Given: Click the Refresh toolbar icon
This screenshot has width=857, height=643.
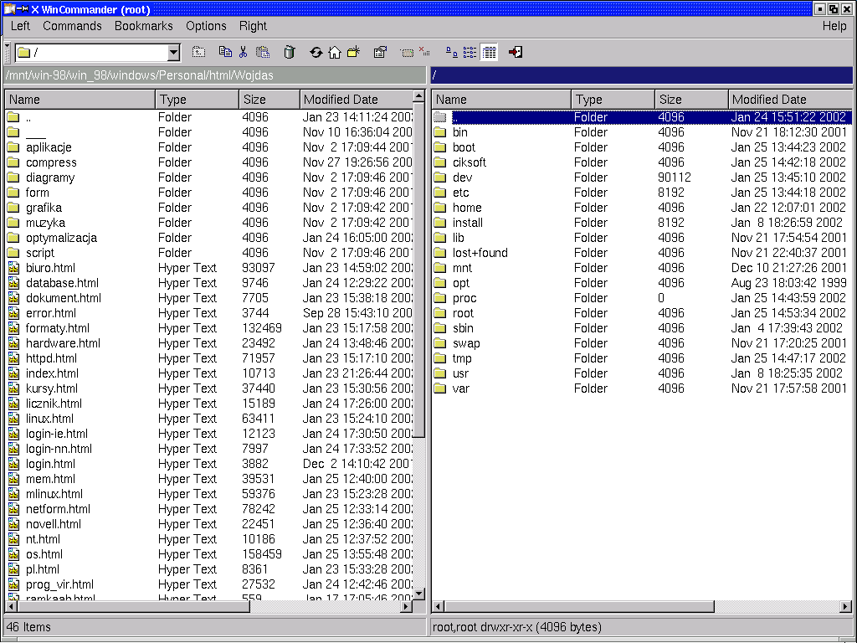Looking at the screenshot, I should point(316,52).
